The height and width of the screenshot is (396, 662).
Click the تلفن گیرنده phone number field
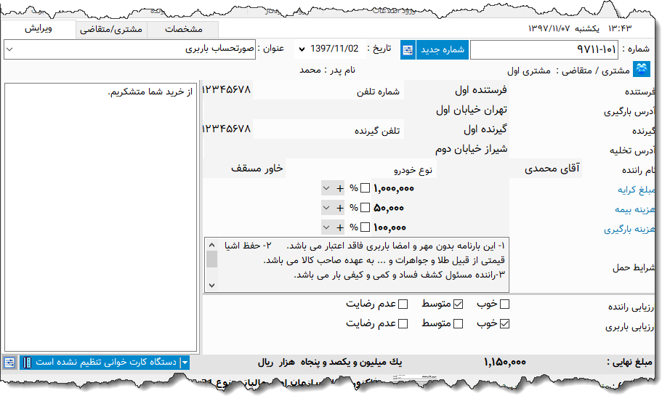pyautogui.click(x=227, y=129)
